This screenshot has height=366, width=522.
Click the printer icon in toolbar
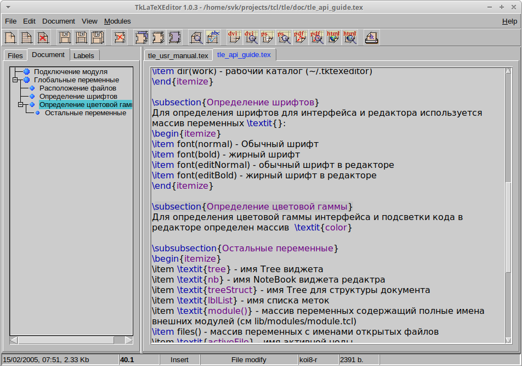371,37
